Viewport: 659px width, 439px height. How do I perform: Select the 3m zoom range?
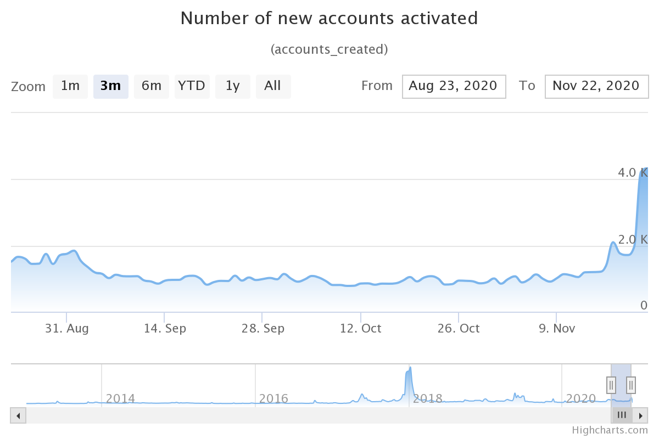[110, 86]
